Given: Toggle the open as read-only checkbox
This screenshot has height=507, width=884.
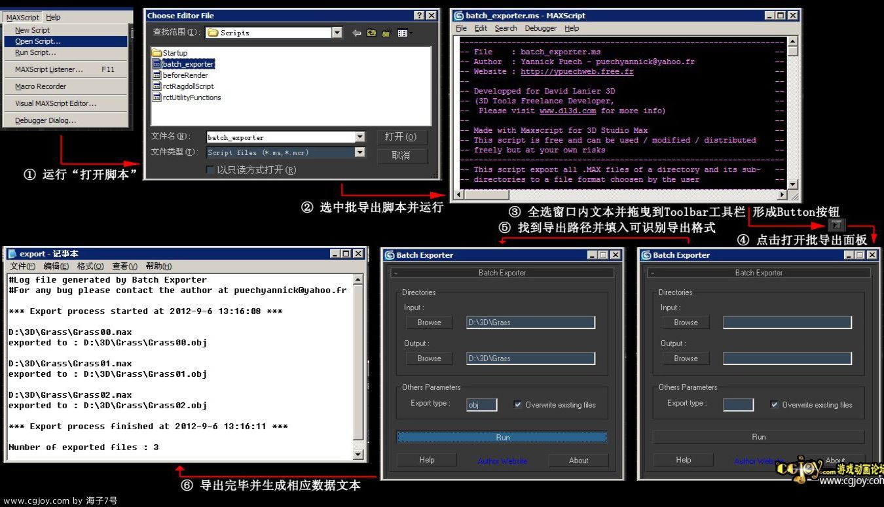Looking at the screenshot, I should 210,170.
